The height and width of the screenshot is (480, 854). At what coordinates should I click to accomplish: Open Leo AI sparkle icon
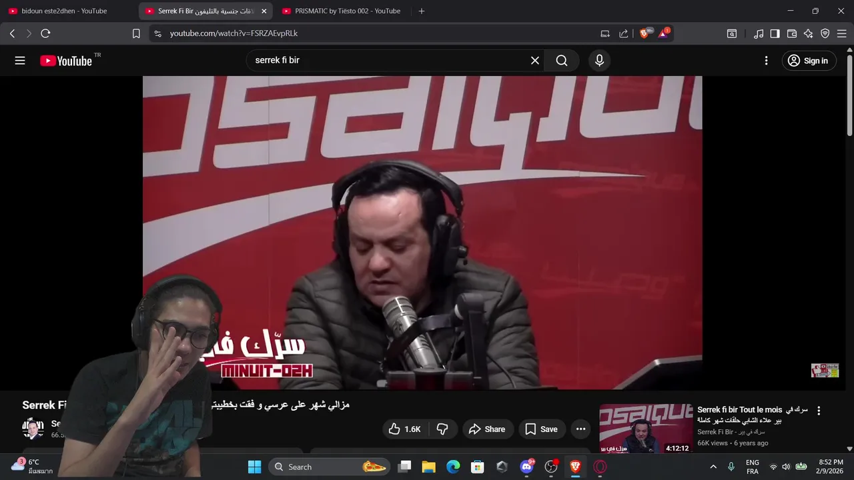809,33
